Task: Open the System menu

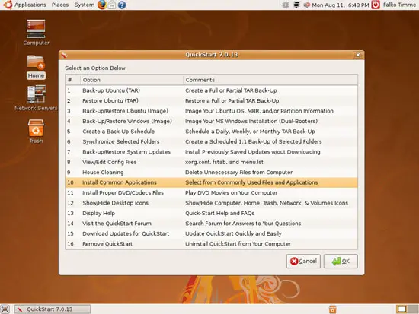Action: point(85,5)
